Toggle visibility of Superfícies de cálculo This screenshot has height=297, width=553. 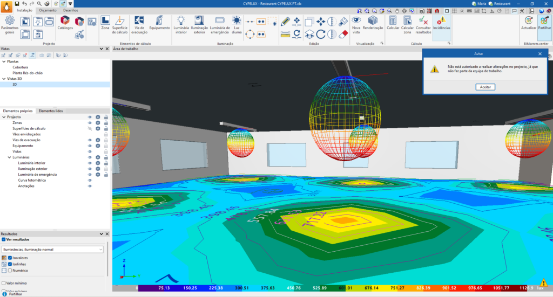(90, 128)
